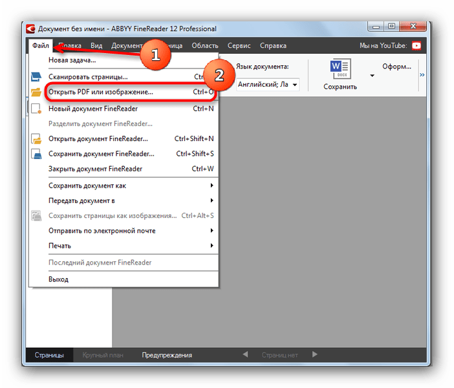Open the YouTube icon in menu bar
Viewport: 454px width, 388px height.
pos(416,46)
